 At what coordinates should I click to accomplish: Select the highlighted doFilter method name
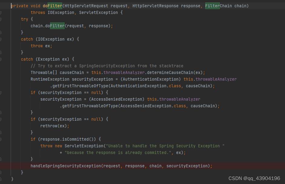[52, 6]
